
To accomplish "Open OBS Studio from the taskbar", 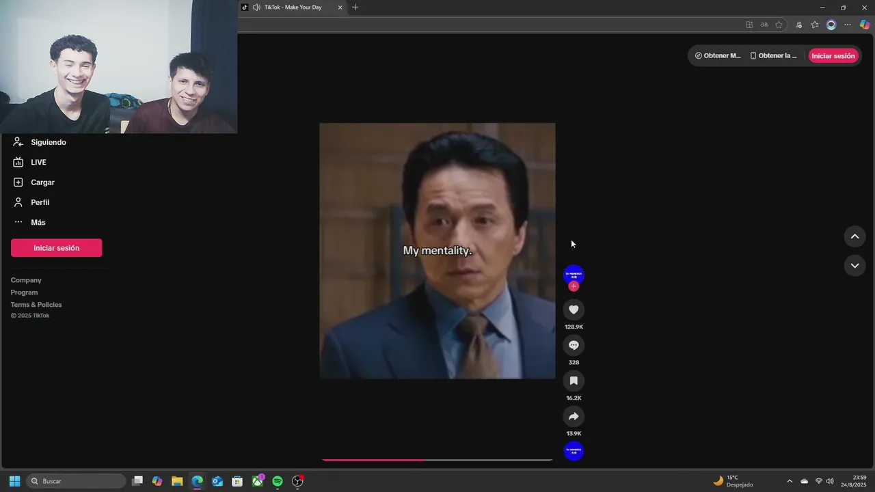I will [x=297, y=481].
